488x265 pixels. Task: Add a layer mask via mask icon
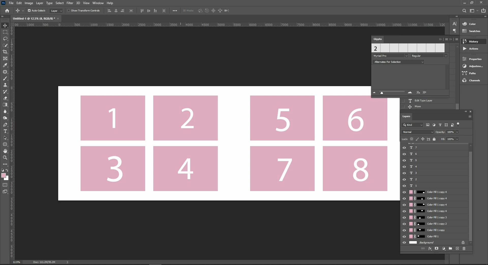[436, 248]
